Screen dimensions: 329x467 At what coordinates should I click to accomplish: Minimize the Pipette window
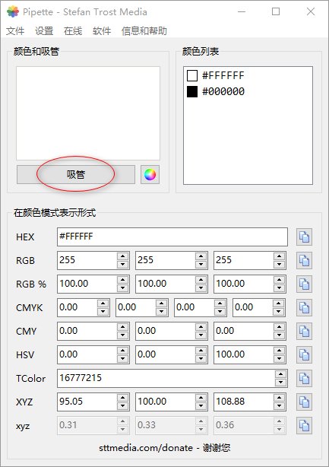(242, 11)
